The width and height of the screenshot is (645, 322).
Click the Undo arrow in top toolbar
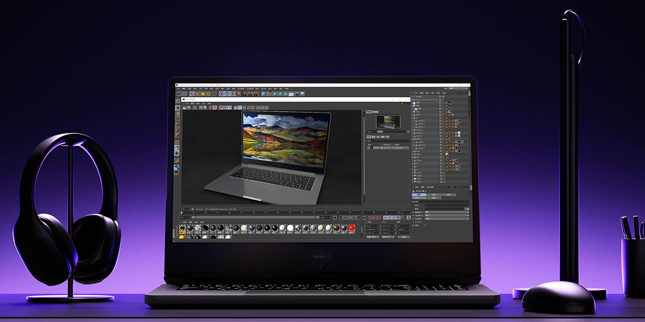[x=179, y=94]
